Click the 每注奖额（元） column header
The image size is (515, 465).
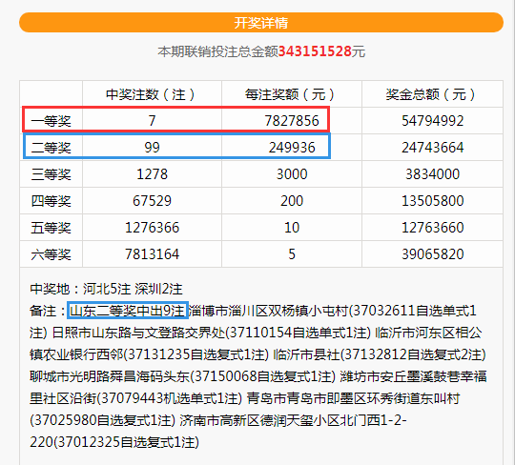click(x=291, y=94)
